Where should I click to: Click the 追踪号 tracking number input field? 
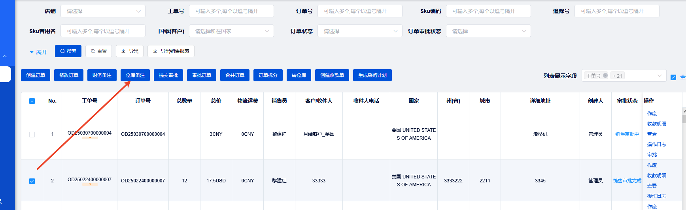click(617, 11)
